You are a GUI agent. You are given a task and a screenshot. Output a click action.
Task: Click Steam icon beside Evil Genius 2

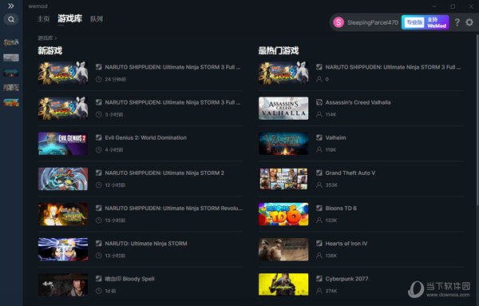coord(99,137)
